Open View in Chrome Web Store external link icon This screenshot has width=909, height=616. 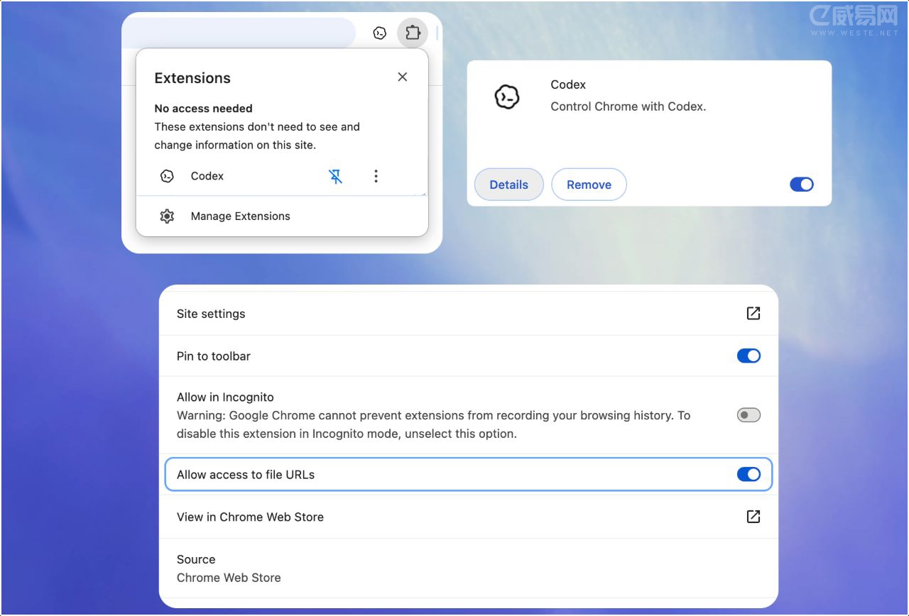coord(753,517)
